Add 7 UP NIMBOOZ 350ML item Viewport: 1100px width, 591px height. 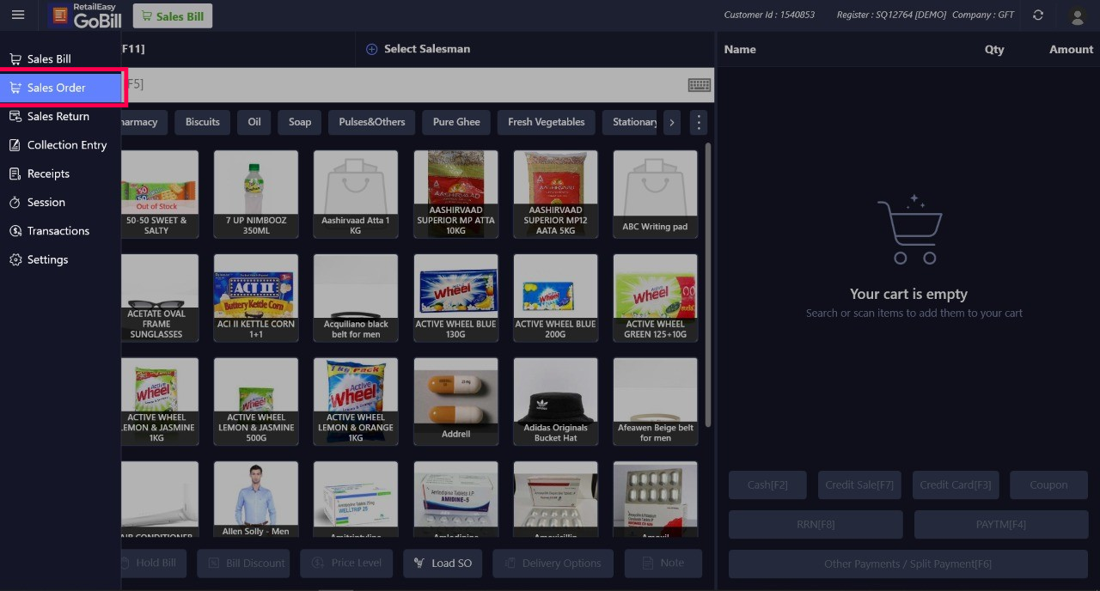[256, 194]
